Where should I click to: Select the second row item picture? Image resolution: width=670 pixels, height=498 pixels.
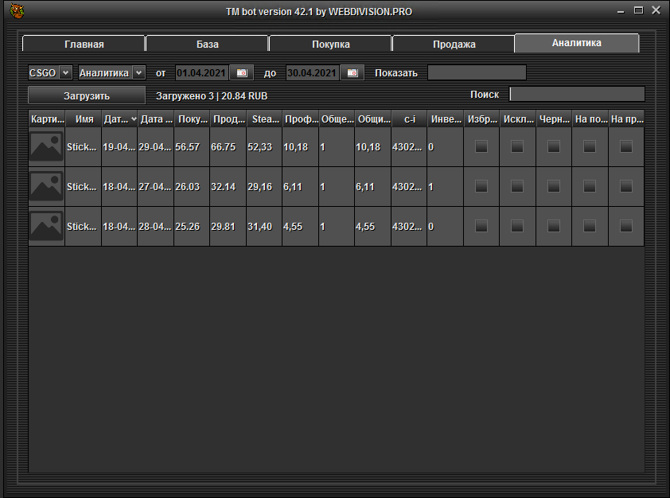coord(46,186)
